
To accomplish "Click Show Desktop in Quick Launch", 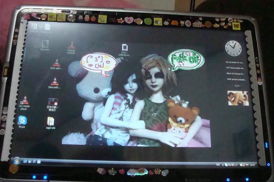I will tap(25, 161).
